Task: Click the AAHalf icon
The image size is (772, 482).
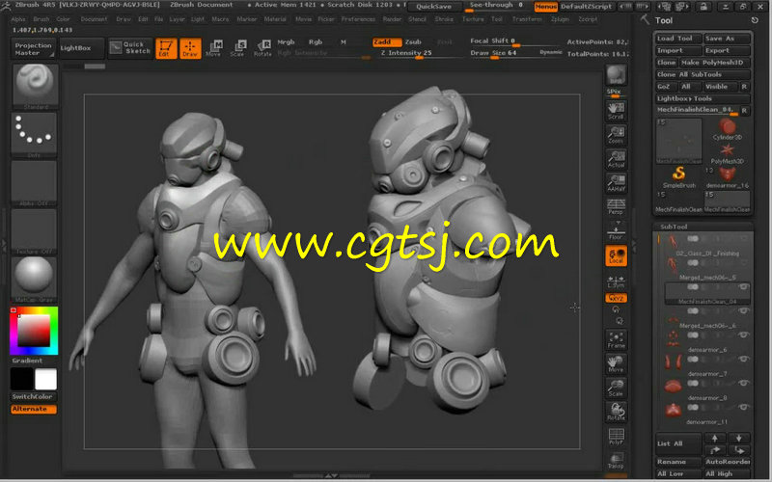Action: click(x=616, y=183)
